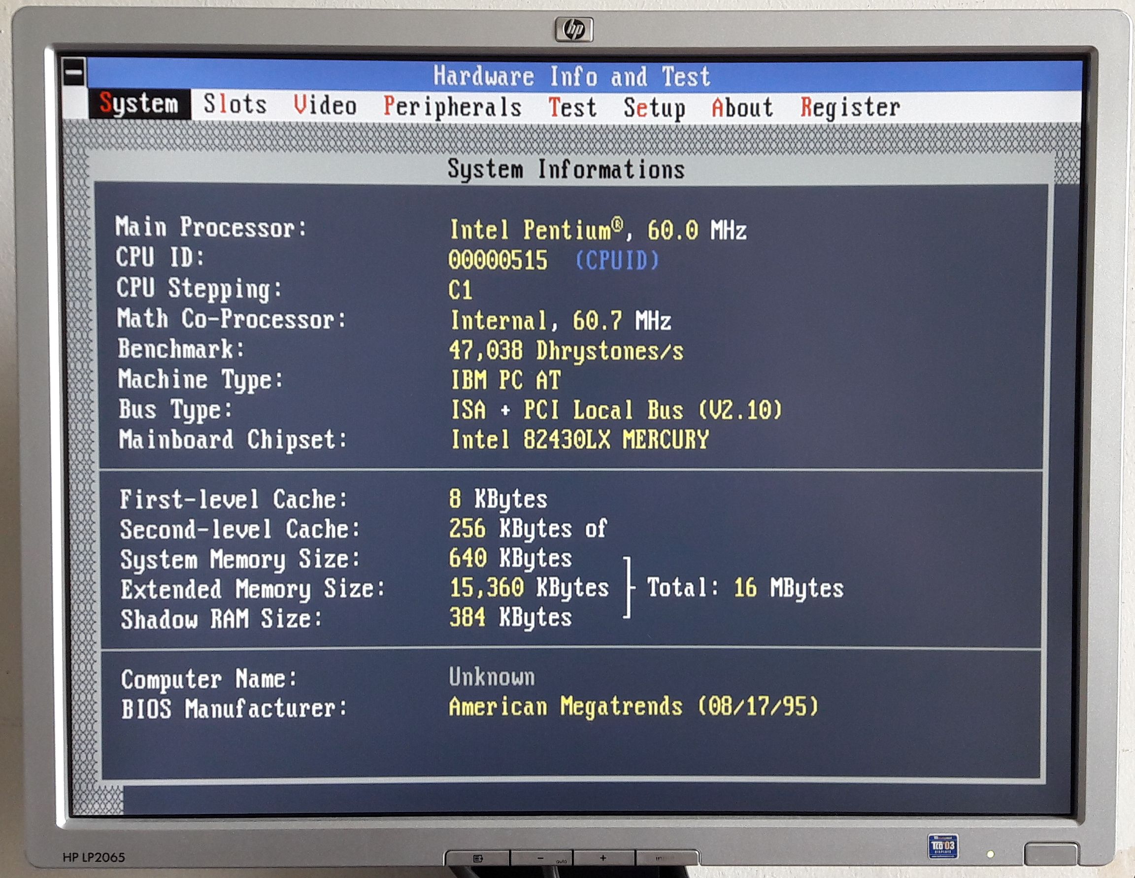
Task: Open the Setup menu
Action: (x=654, y=108)
